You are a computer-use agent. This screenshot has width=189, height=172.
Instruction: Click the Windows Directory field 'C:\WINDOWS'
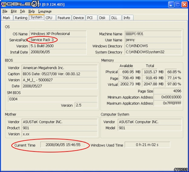click(x=153, y=46)
